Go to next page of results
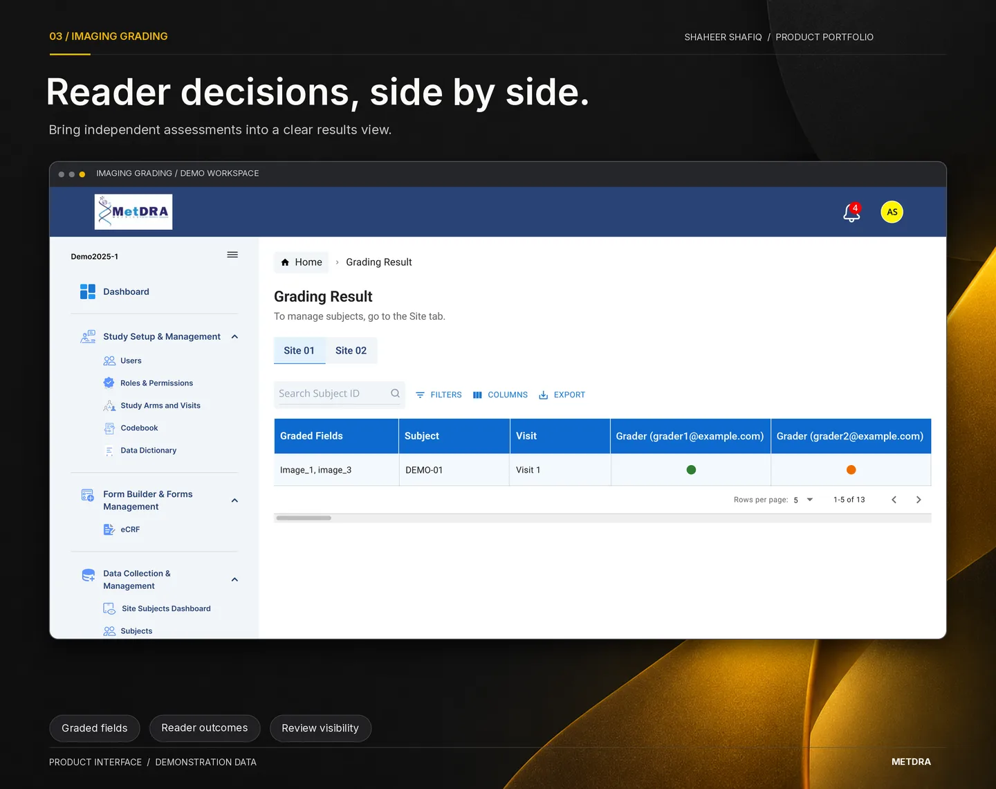The width and height of the screenshot is (996, 789). [919, 500]
